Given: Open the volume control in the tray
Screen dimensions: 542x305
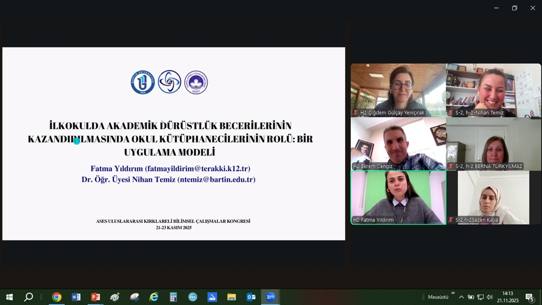Looking at the screenshot, I should [490, 297].
